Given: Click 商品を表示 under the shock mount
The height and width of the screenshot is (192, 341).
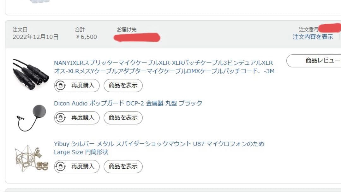Looking at the screenshot, I should [123, 166].
